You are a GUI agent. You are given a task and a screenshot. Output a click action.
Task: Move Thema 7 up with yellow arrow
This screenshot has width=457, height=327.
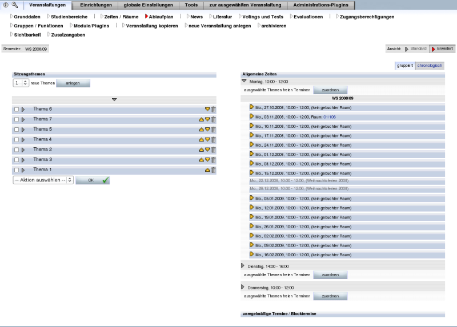(201, 120)
